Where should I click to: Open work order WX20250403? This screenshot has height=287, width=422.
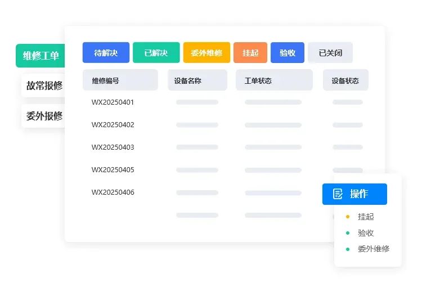113,147
